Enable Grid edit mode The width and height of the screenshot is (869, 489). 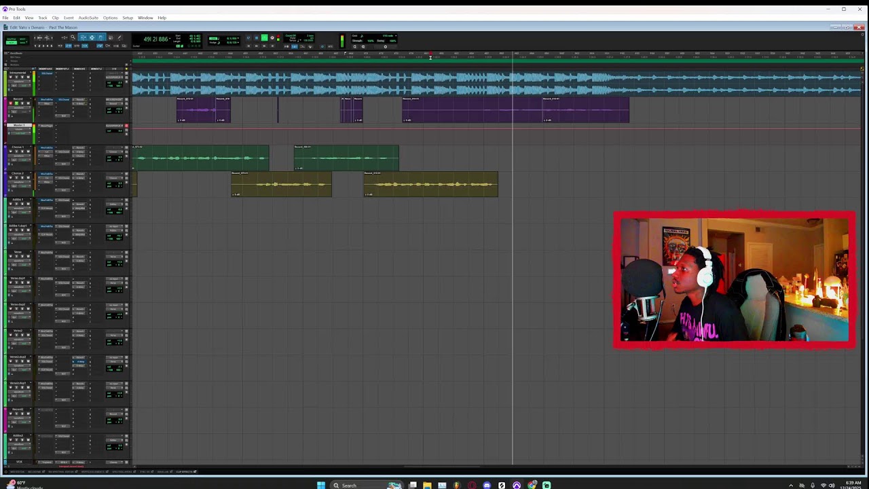tap(22, 43)
